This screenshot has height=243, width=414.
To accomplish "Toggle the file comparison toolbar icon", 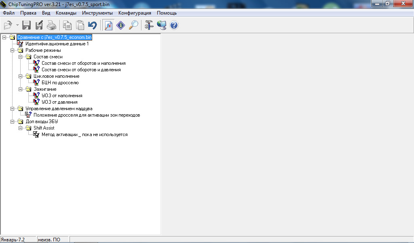I will pyautogui.click(x=108, y=25).
